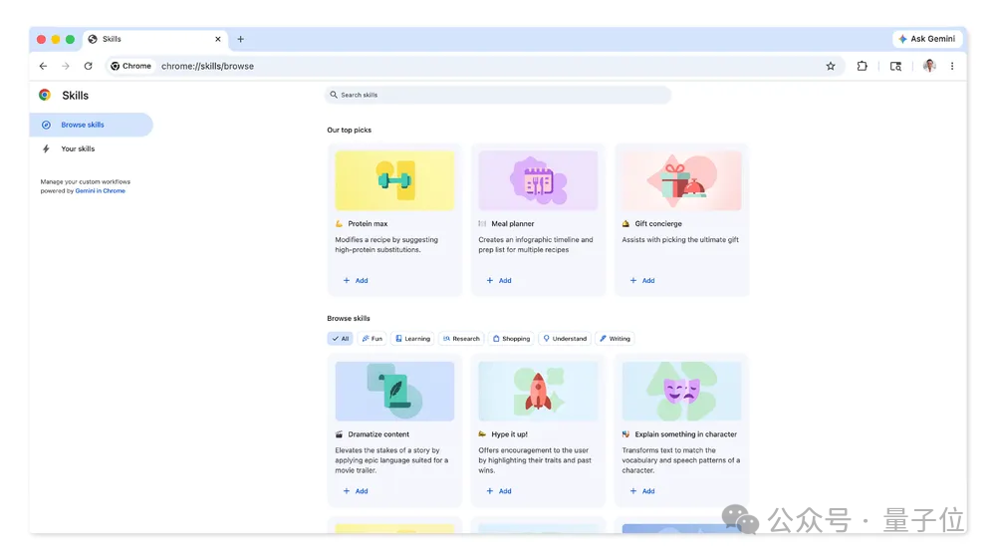
Task: Click the Chrome three-dot menu icon
Action: pyautogui.click(x=952, y=66)
